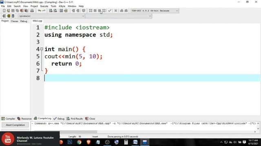Switch to the Compiler bottom tab
The height and width of the screenshot is (146, 261).
(x=8, y=119)
